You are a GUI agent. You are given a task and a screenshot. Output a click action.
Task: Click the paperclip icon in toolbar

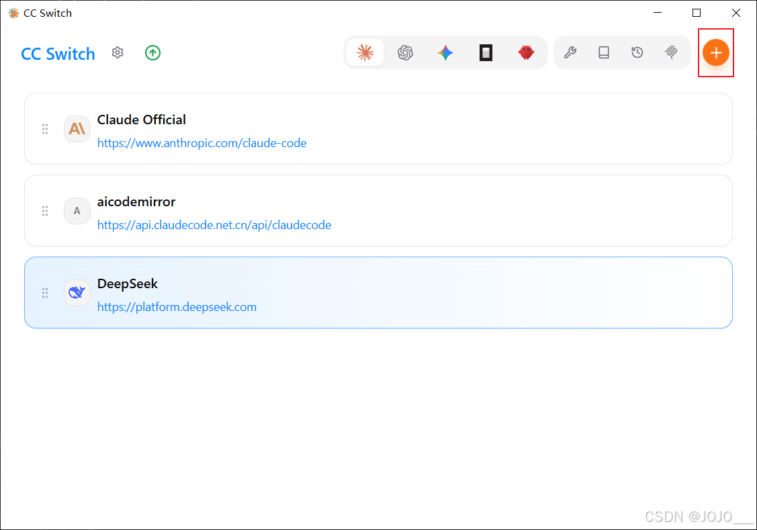click(671, 52)
